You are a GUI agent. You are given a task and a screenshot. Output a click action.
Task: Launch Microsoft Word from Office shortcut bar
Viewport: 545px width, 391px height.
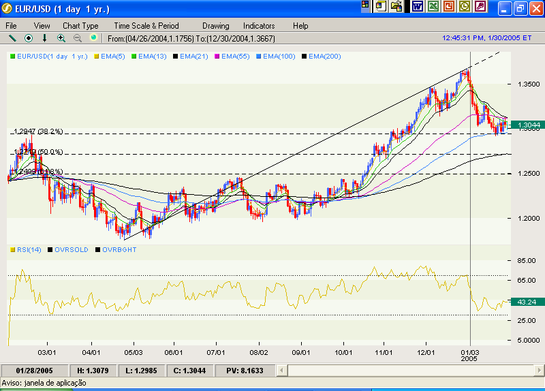[x=417, y=6]
